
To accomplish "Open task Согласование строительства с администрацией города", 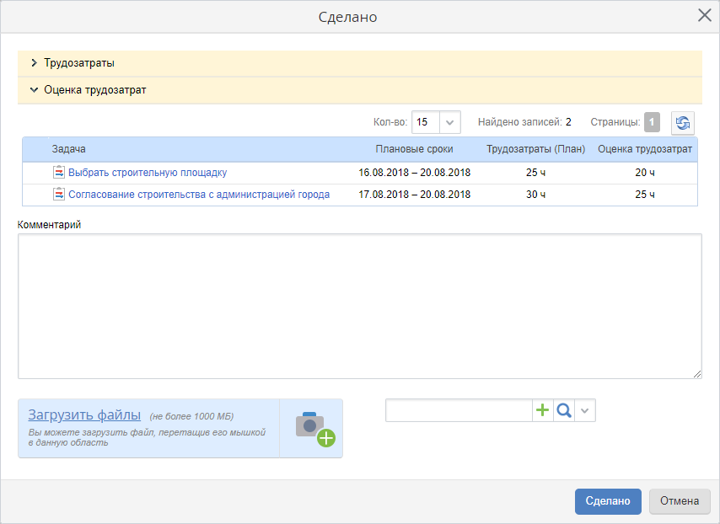I will click(x=199, y=195).
